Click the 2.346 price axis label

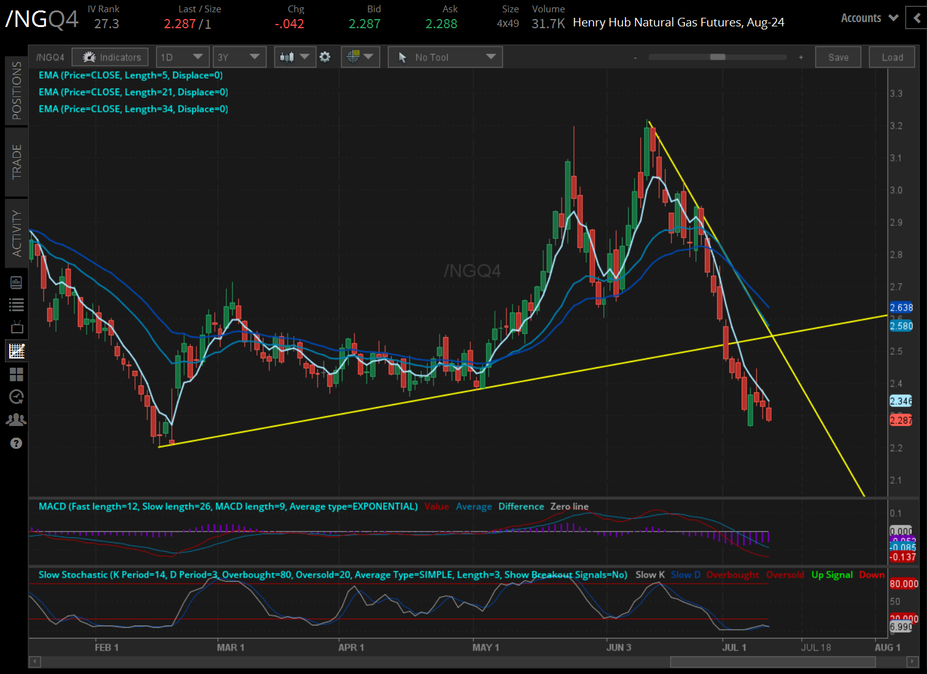pyautogui.click(x=901, y=401)
